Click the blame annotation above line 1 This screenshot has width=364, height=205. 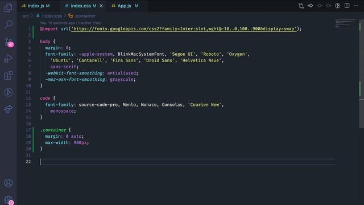pos(71,23)
